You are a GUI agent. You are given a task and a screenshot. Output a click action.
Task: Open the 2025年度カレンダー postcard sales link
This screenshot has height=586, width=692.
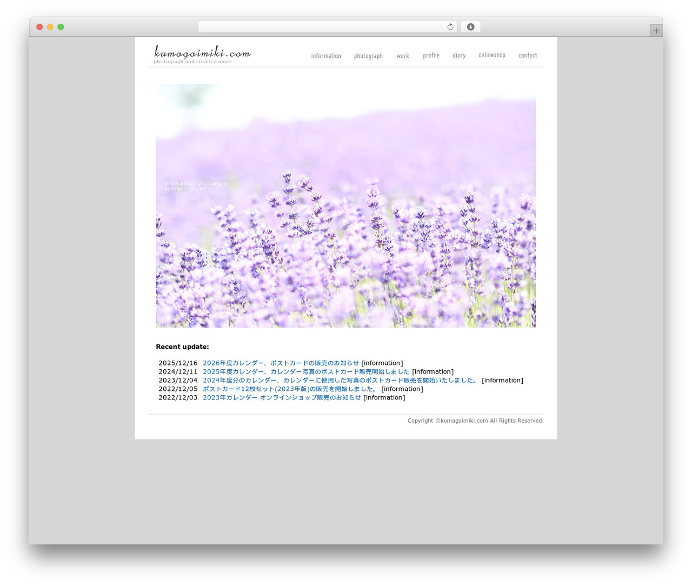[306, 372]
